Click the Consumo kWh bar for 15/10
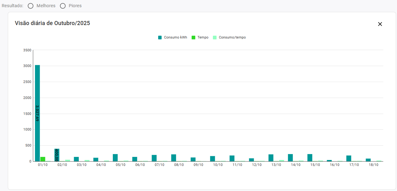The height and width of the screenshot is (191, 397). 310,157
